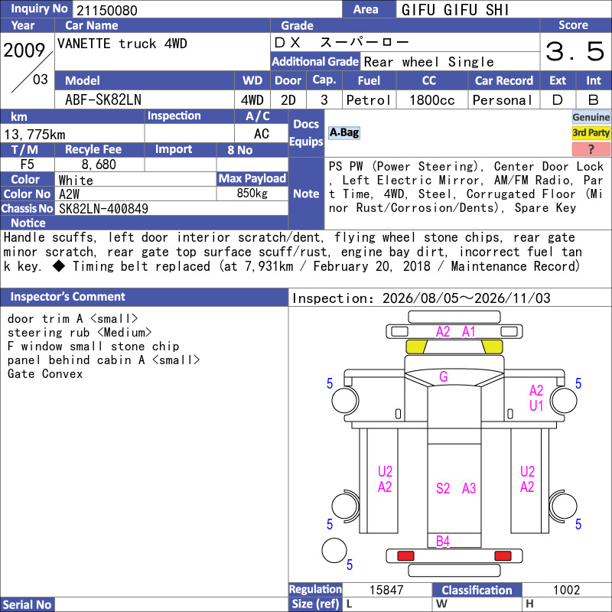612x612 pixels.
Task: Select comment line 'Gate Convex'
Action: pos(45,374)
